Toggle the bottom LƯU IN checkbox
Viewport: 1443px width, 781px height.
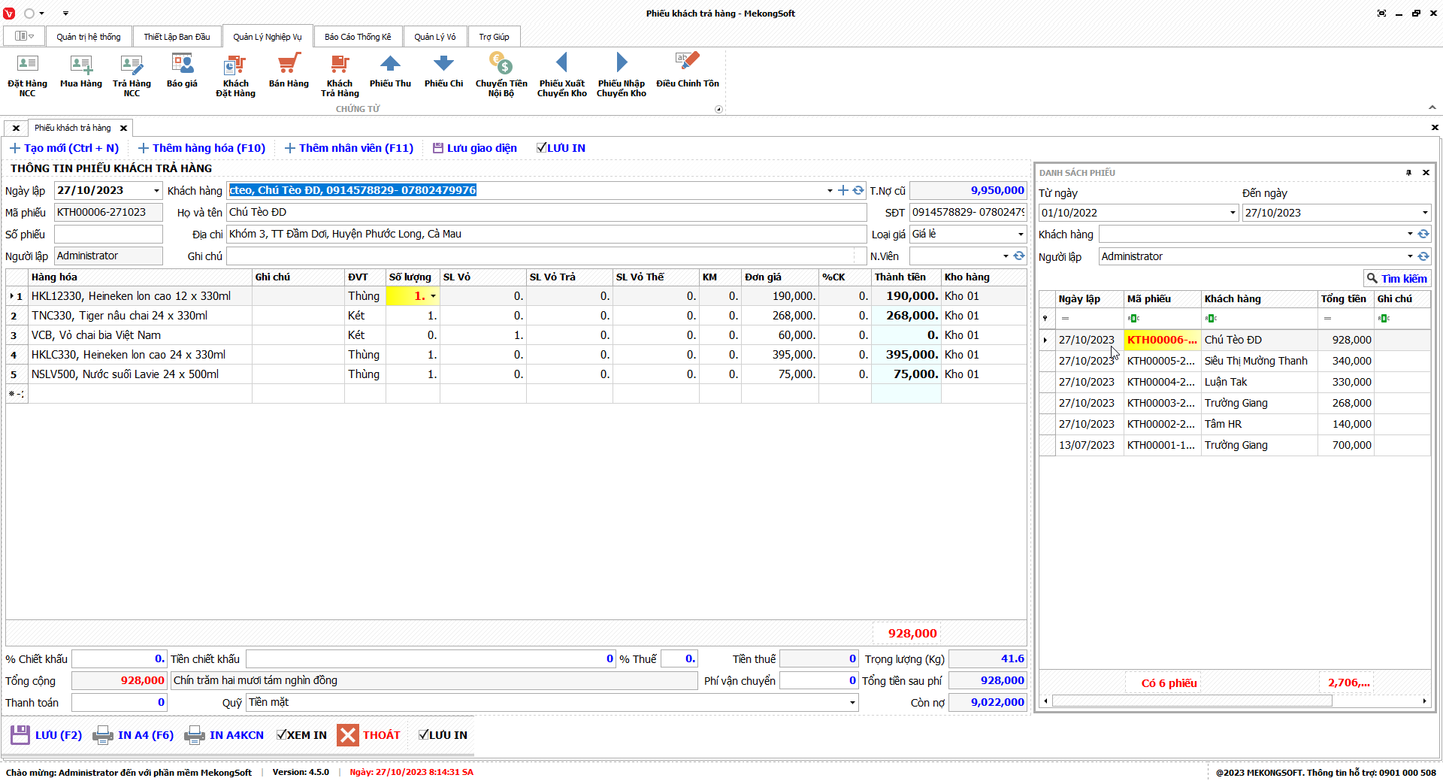point(424,735)
